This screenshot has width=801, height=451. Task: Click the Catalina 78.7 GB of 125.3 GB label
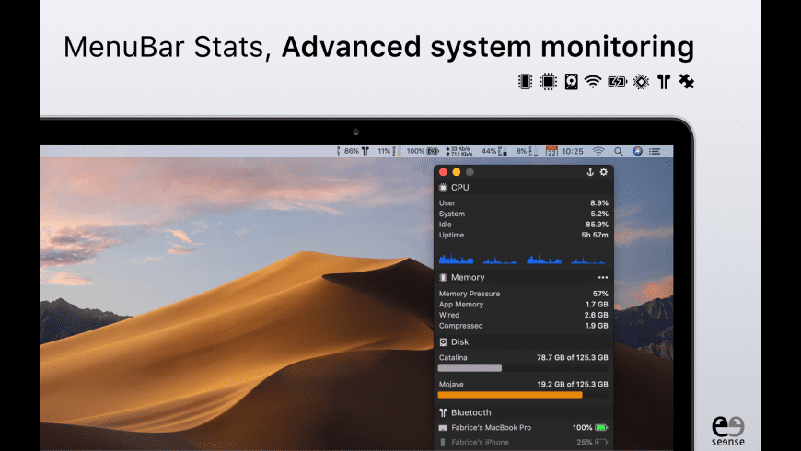524,357
